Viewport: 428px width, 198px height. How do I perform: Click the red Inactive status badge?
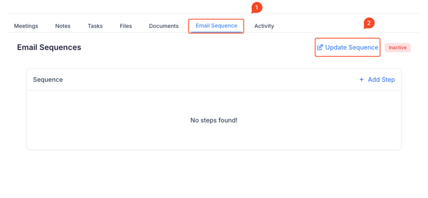(x=397, y=48)
